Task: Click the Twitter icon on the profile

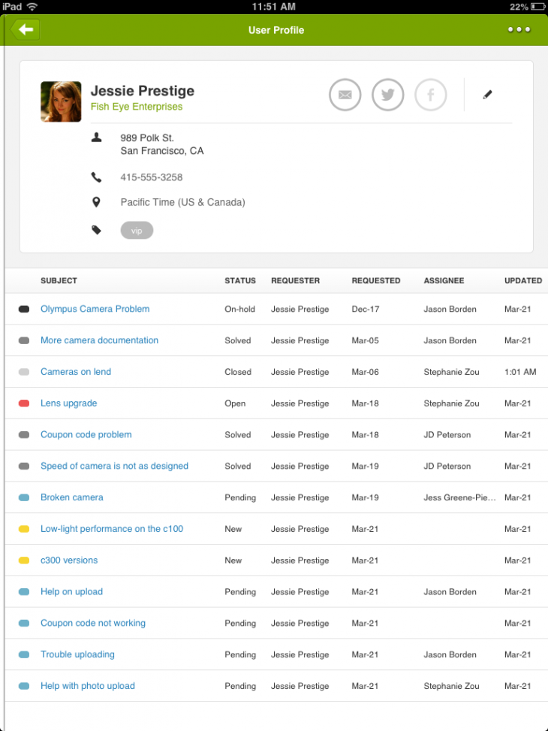Action: tap(387, 95)
